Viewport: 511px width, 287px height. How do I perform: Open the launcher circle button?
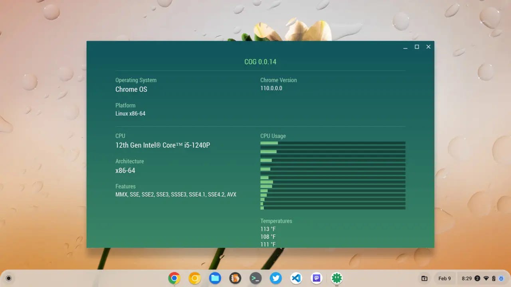pos(9,278)
